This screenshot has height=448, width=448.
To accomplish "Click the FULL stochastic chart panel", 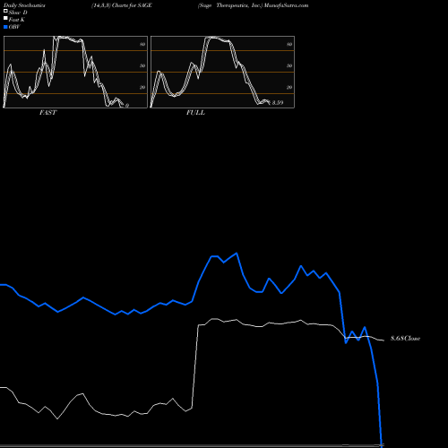I will pyautogui.click(x=222, y=72).
